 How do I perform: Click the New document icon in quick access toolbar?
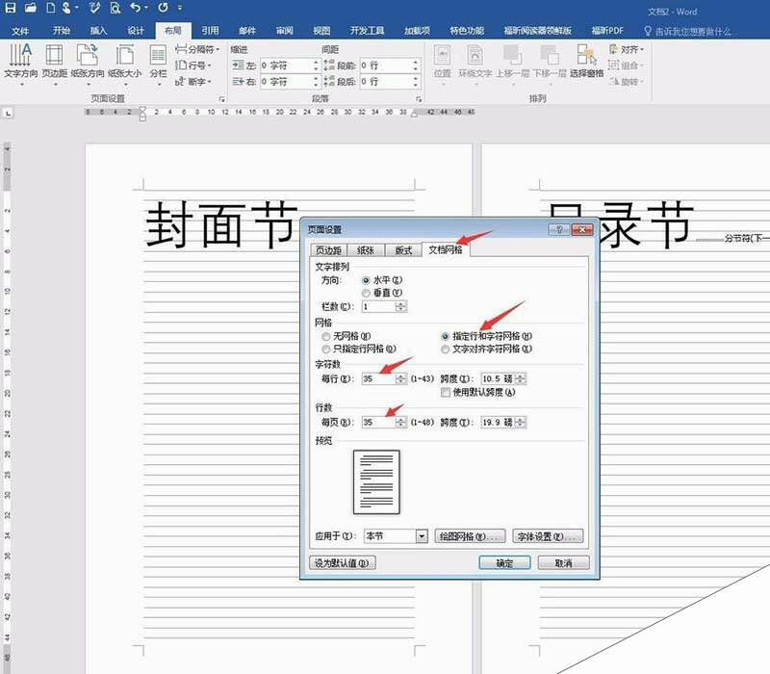50,8
